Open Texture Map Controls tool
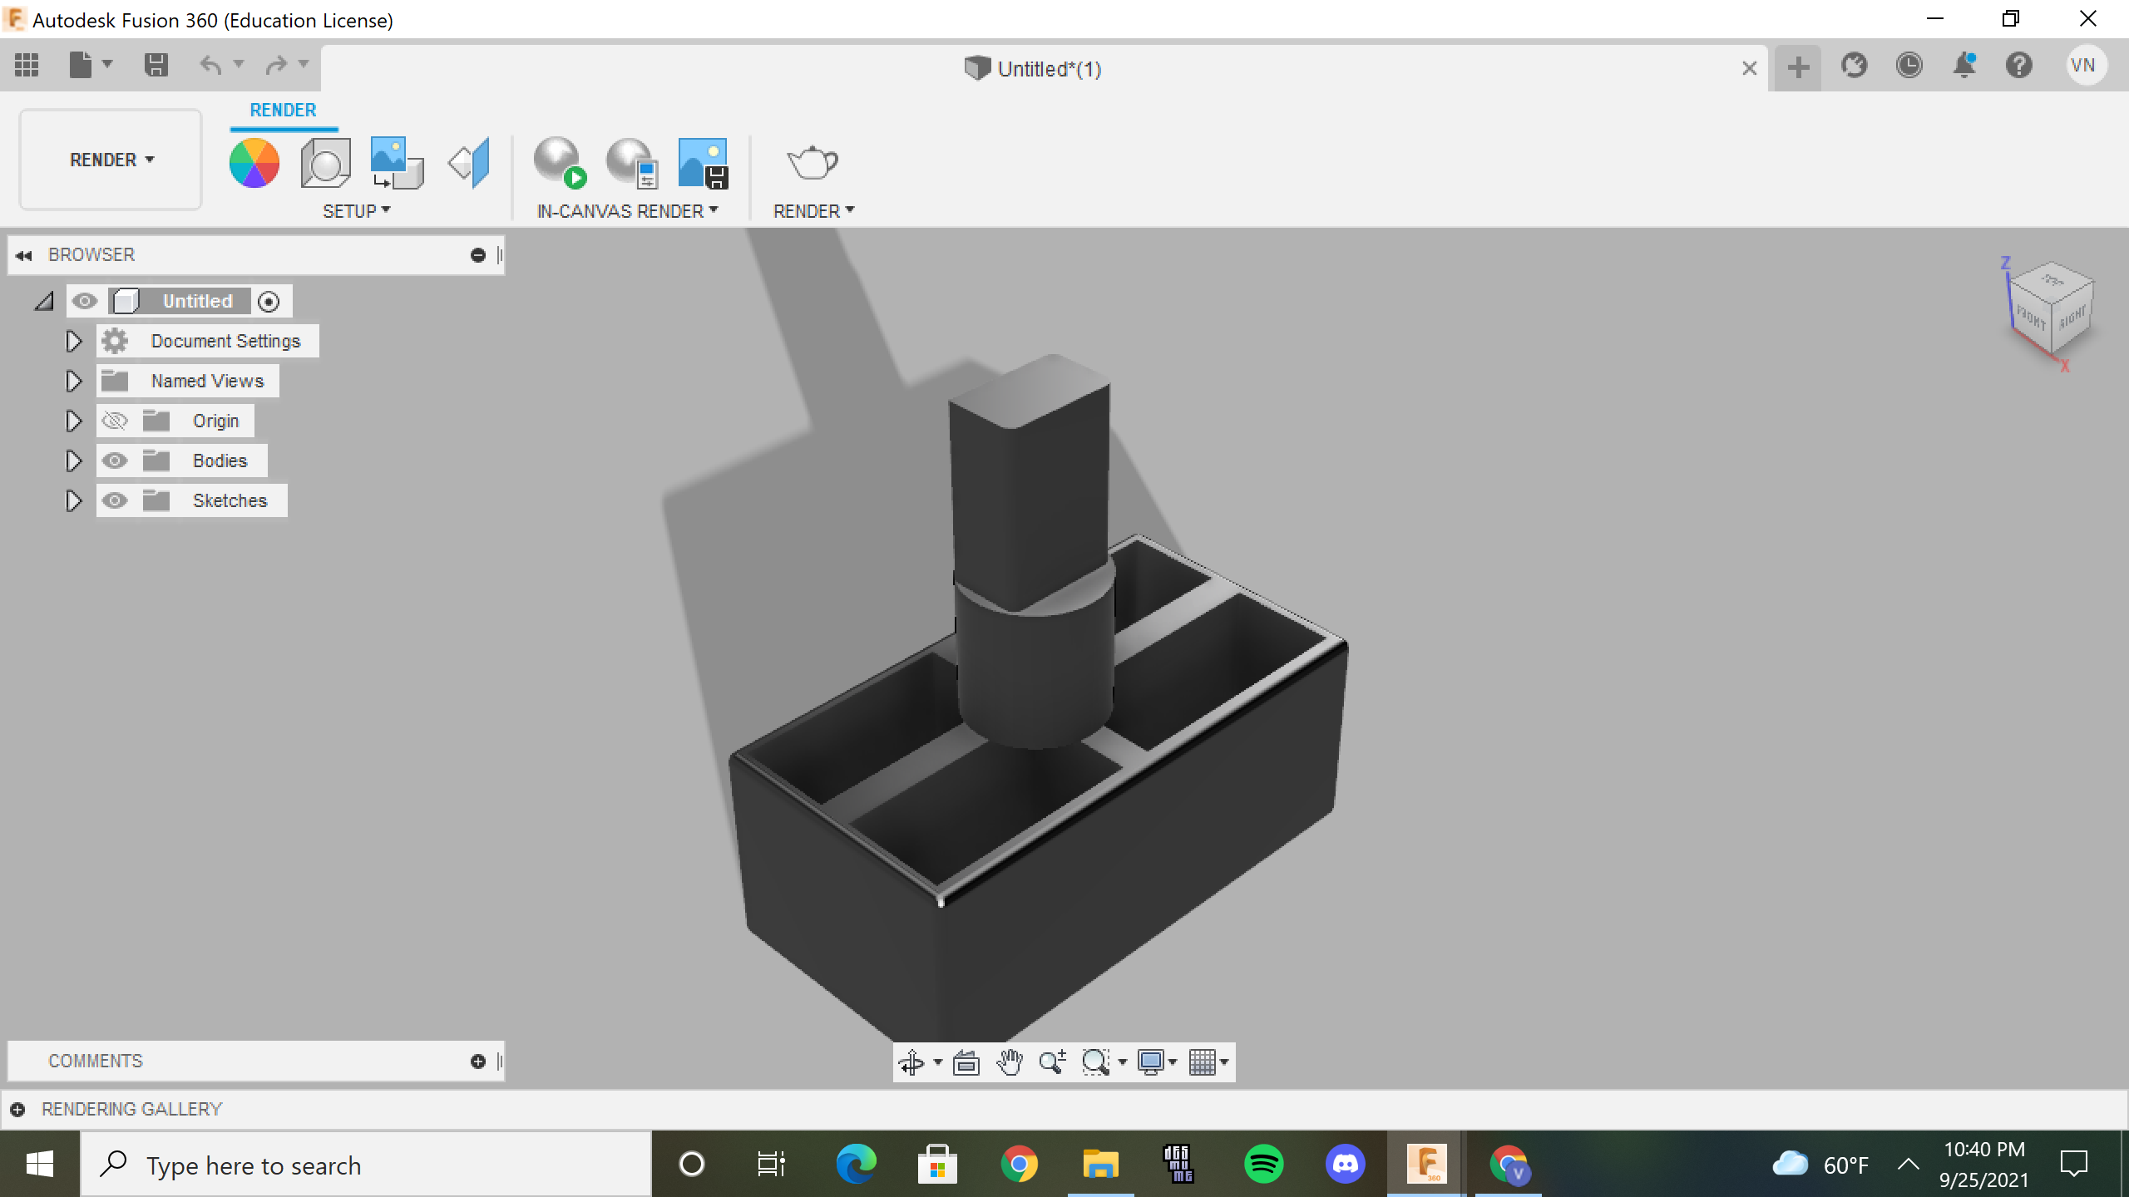Viewport: 2129px width, 1197px height. point(469,163)
